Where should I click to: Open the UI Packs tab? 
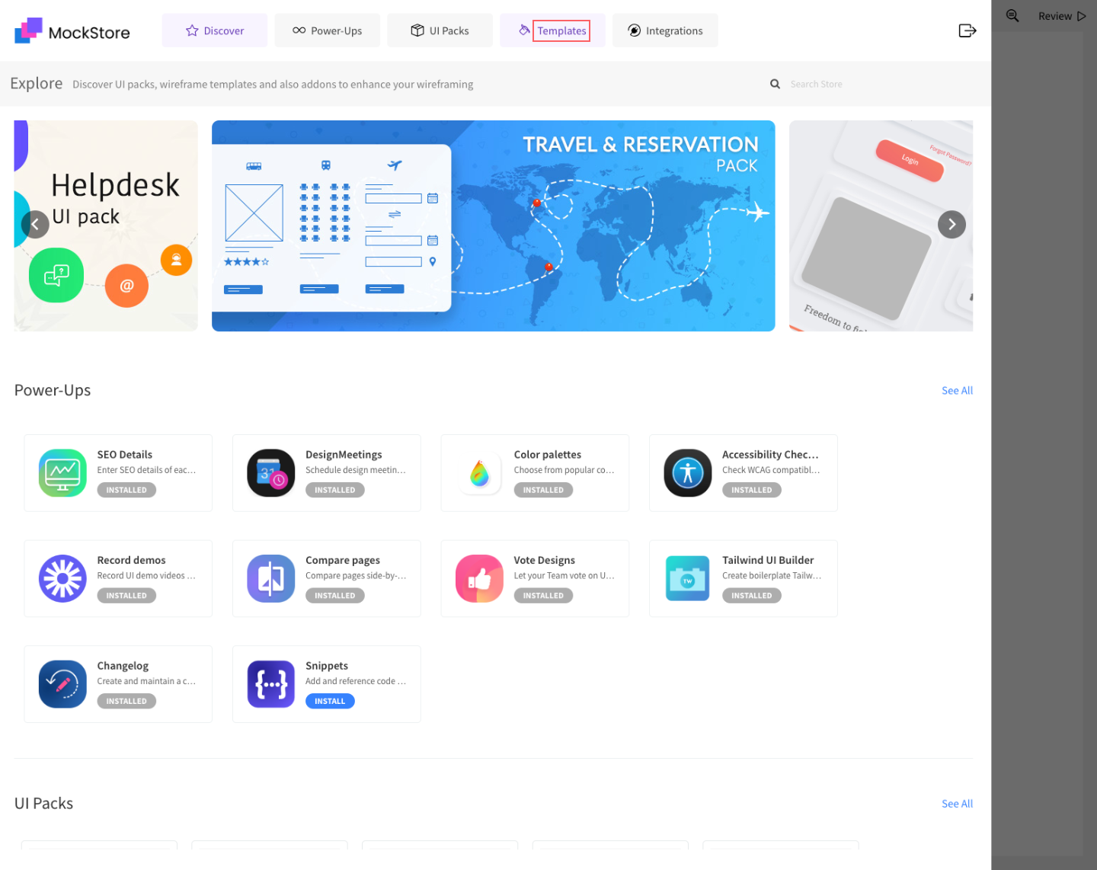tap(440, 31)
